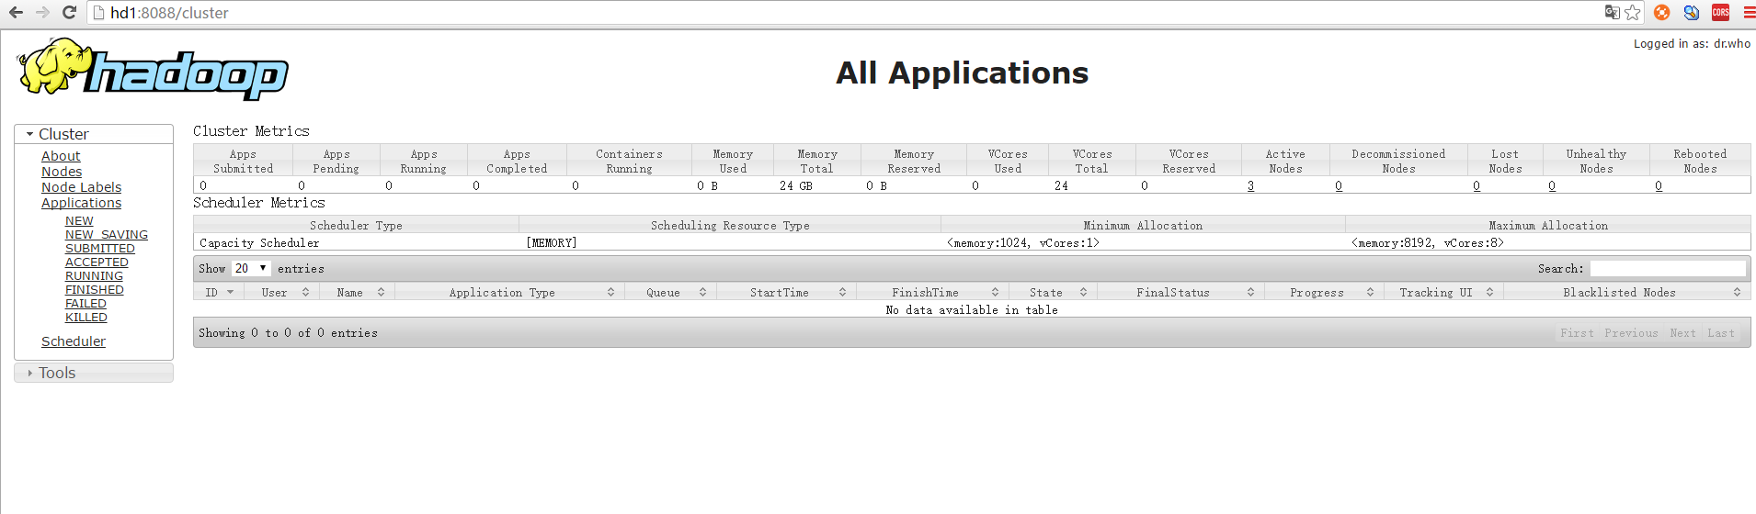Screen dimensions: 1756x514
Task: Click the translate icon in address bar
Action: click(x=1612, y=12)
